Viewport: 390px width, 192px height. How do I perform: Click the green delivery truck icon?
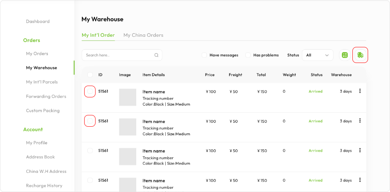click(360, 55)
